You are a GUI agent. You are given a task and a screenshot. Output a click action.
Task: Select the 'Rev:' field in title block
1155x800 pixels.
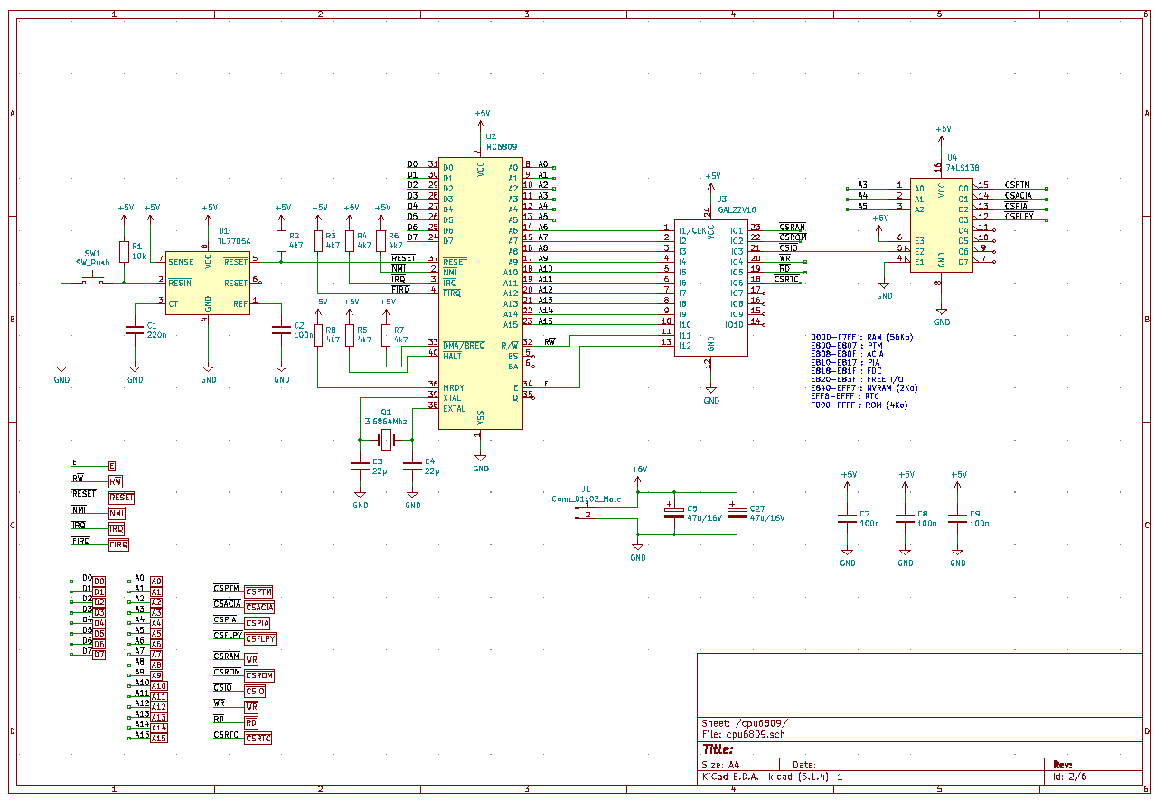coord(1062,764)
